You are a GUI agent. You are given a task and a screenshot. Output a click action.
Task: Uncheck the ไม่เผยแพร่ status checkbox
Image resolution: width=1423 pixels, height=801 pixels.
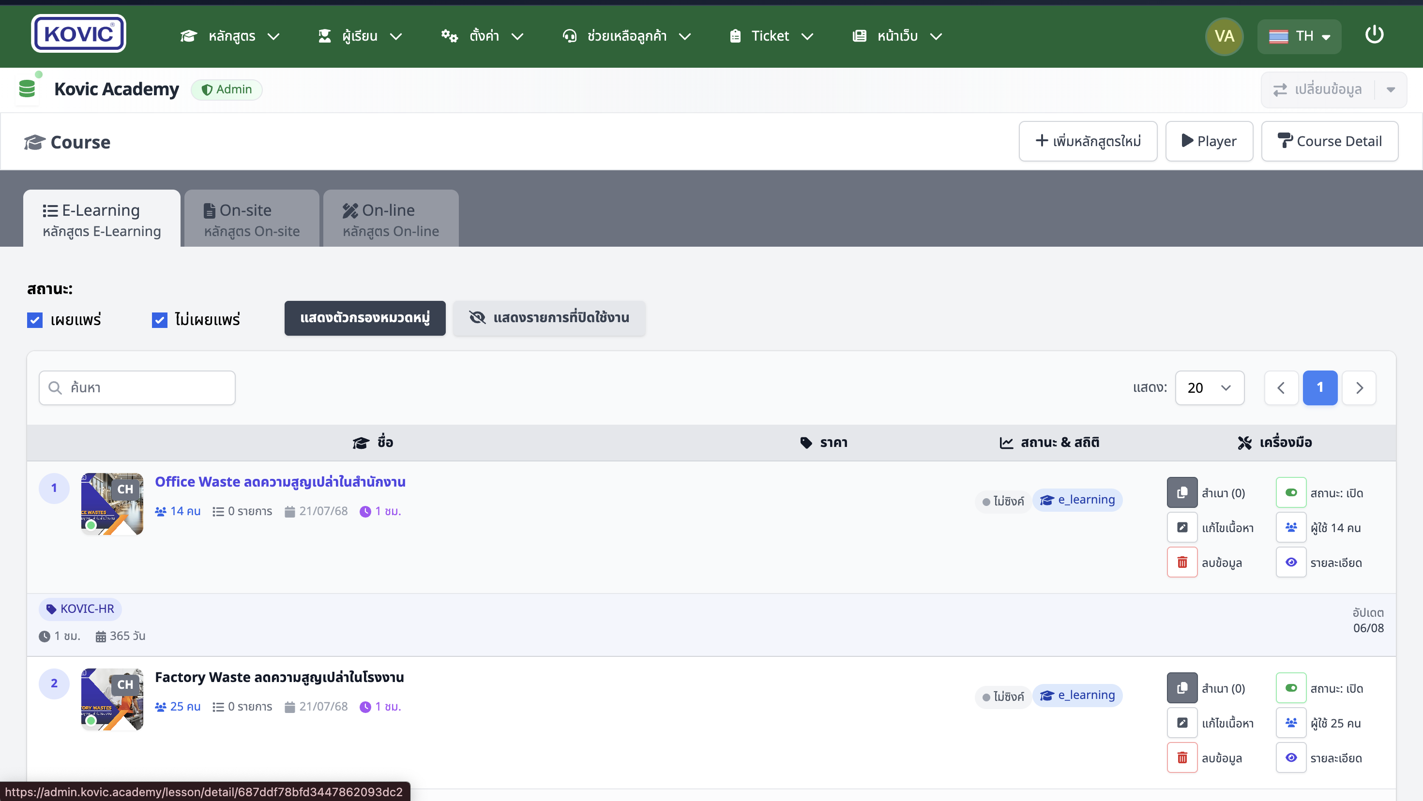pos(159,320)
